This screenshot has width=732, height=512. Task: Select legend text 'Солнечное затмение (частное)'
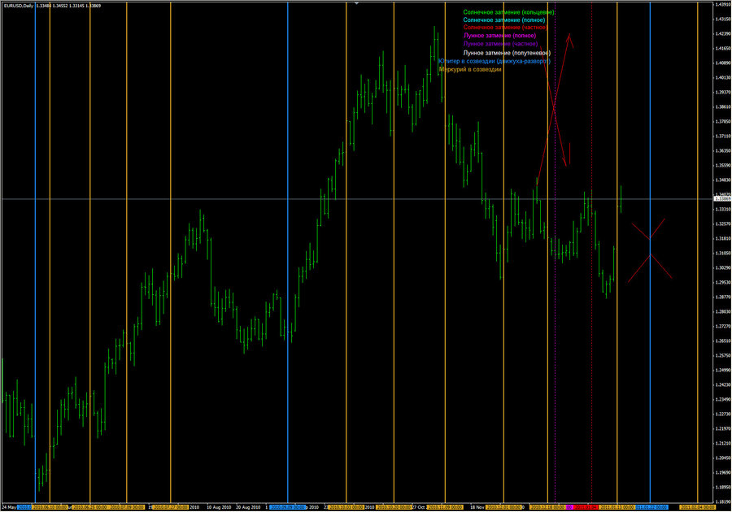pyautogui.click(x=505, y=28)
